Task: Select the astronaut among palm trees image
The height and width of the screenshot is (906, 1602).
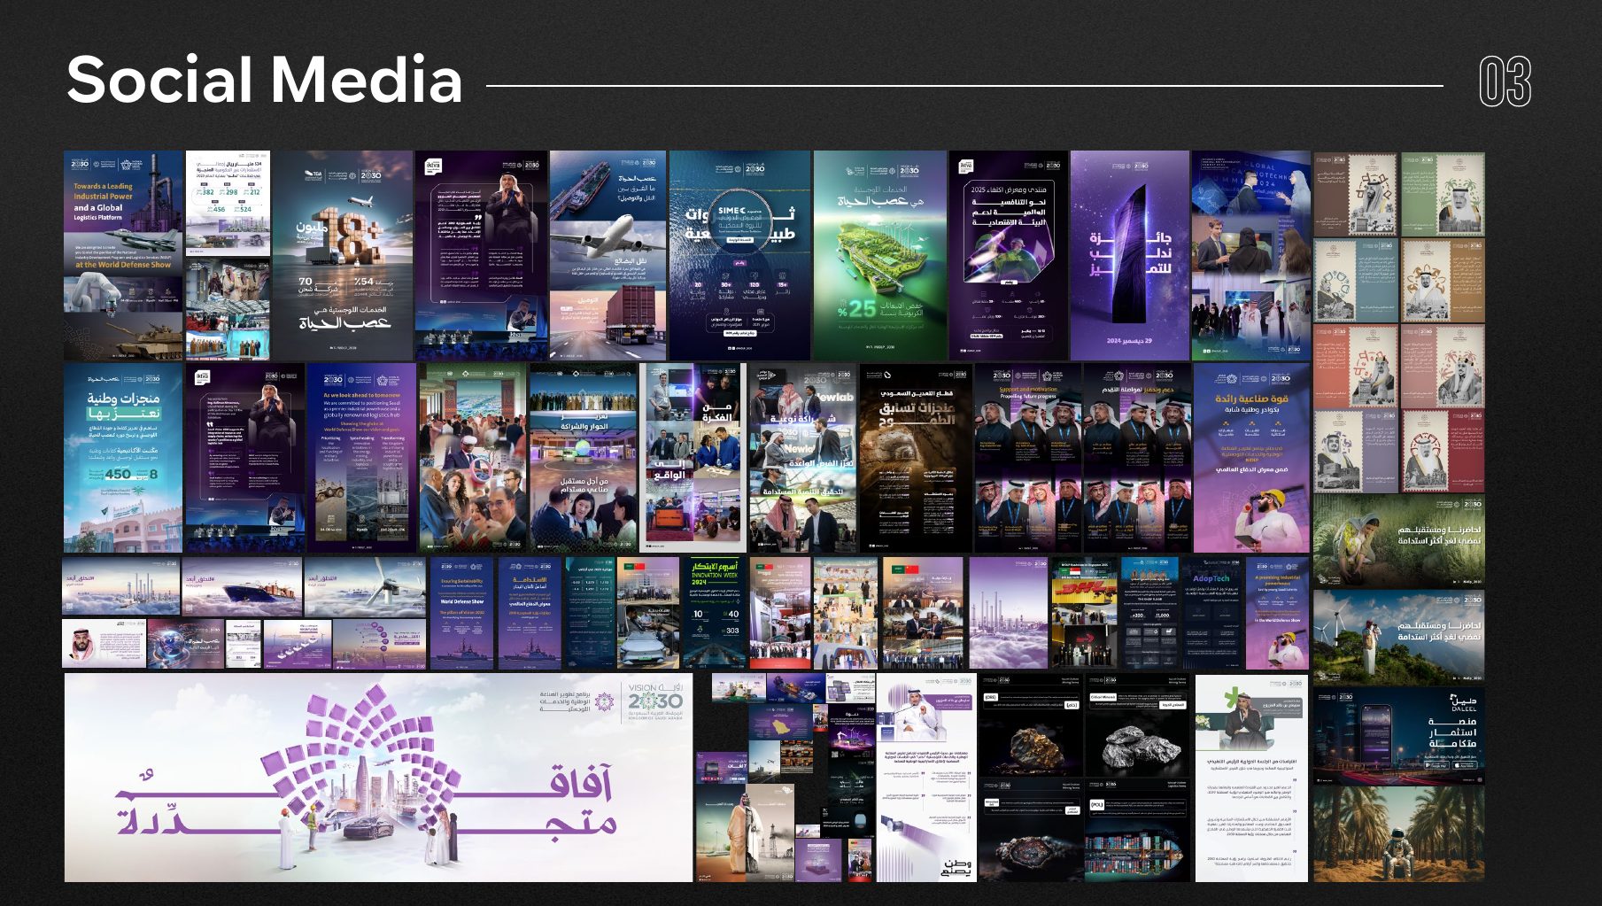Action: click(x=1399, y=834)
